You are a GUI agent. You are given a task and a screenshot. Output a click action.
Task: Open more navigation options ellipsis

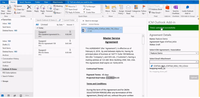[x=27, y=95]
